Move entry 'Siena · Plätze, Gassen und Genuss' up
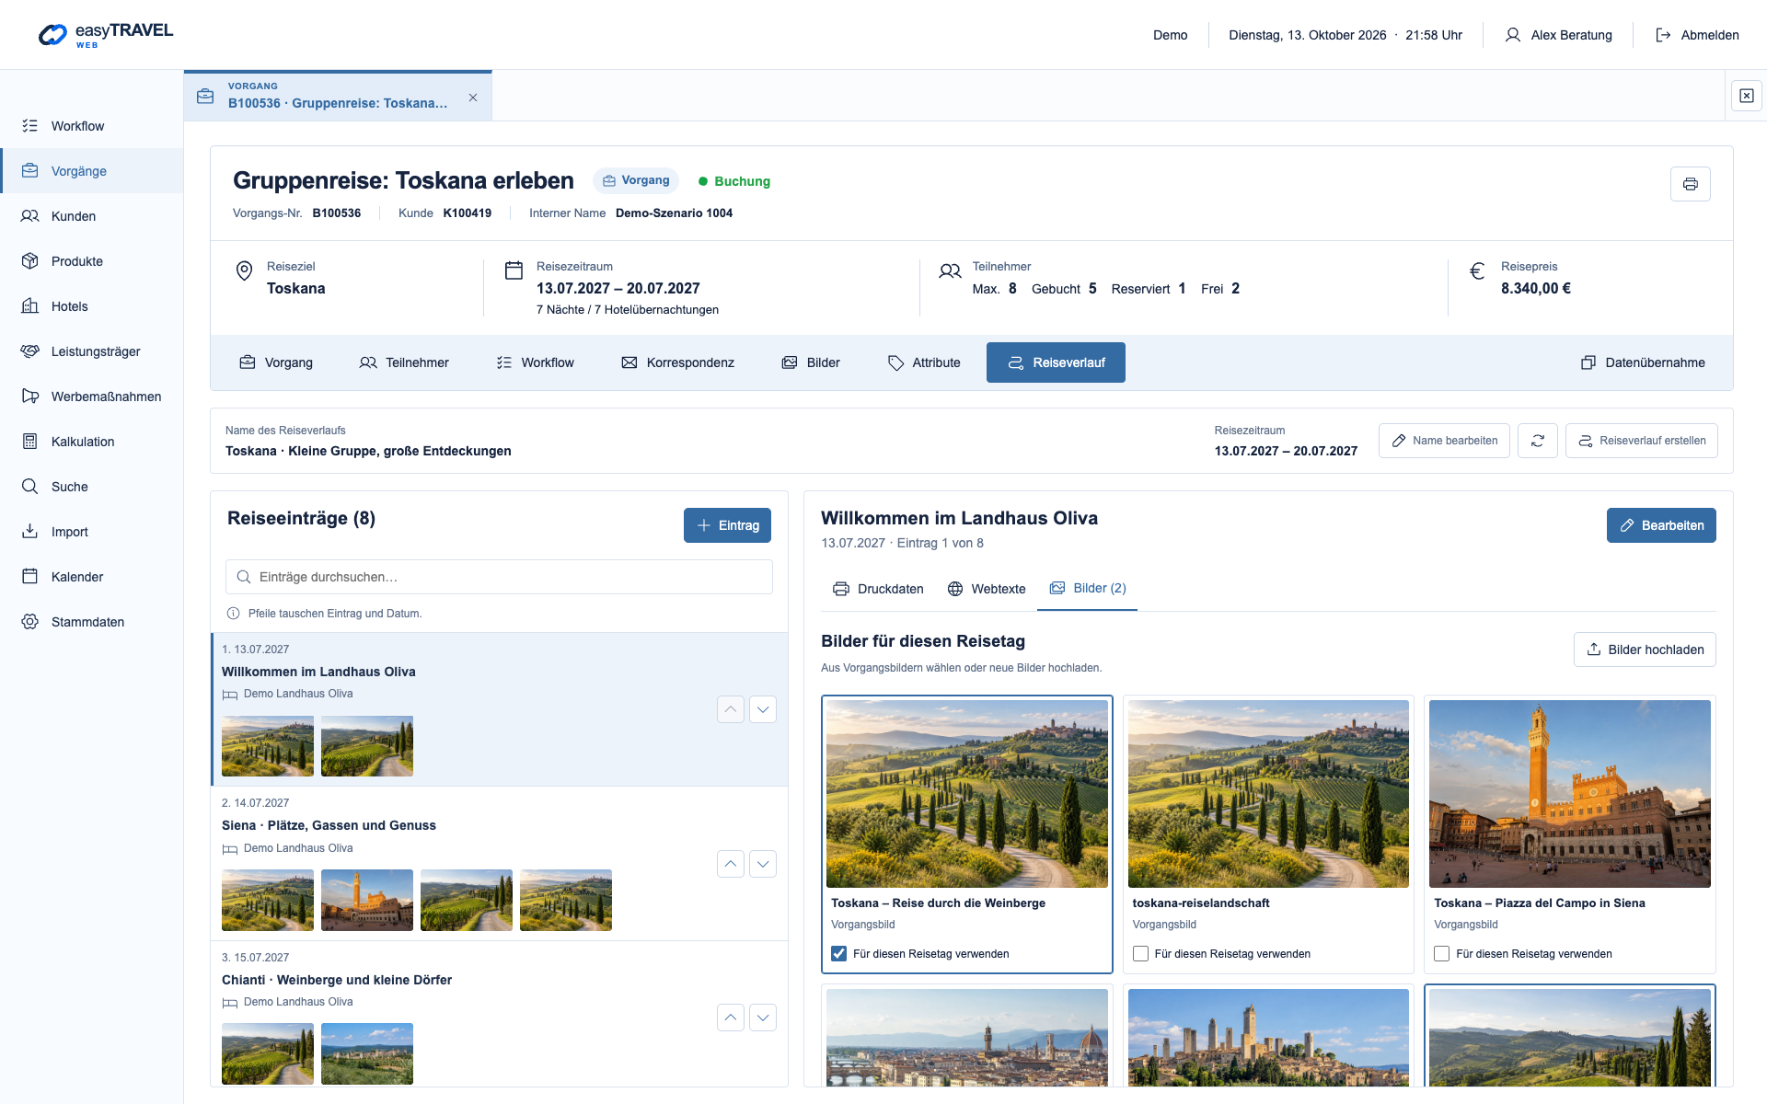This screenshot has height=1104, width=1767. (731, 864)
